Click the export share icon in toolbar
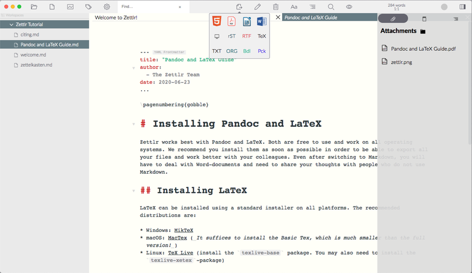472x273 pixels. point(239,7)
